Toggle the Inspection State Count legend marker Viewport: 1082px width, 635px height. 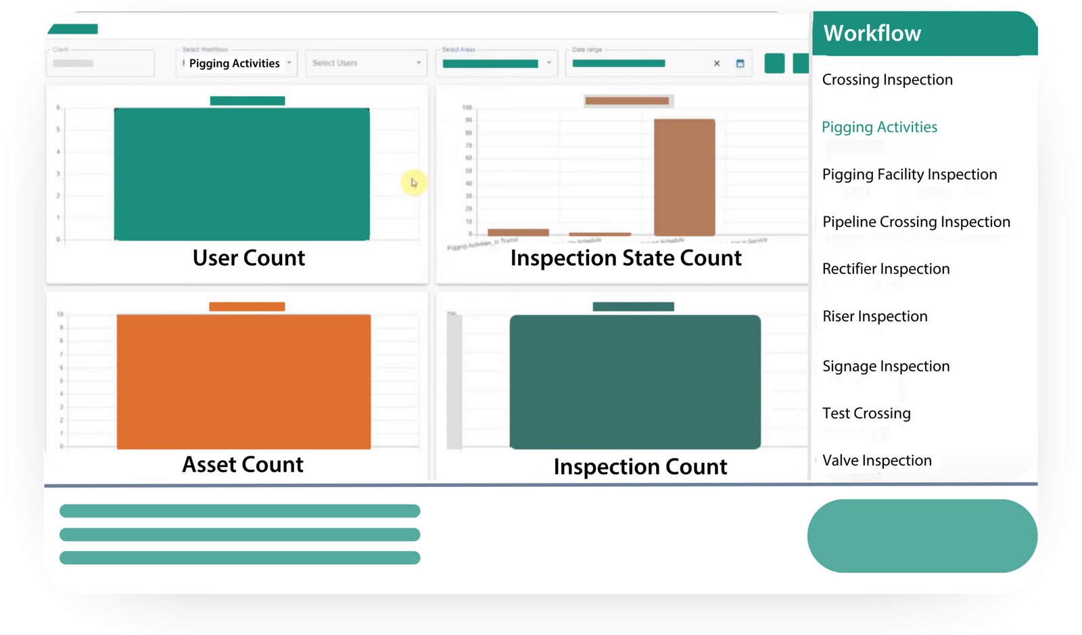tap(627, 101)
